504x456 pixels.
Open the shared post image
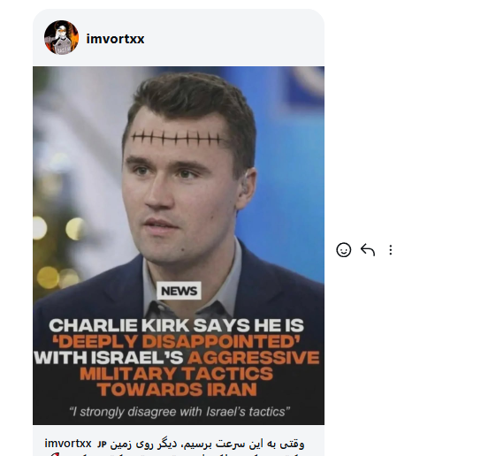(179, 246)
